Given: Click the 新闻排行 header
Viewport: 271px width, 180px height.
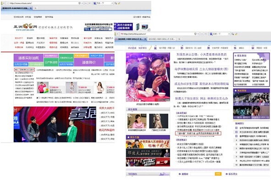Looking at the screenshot, I should (239, 124).
